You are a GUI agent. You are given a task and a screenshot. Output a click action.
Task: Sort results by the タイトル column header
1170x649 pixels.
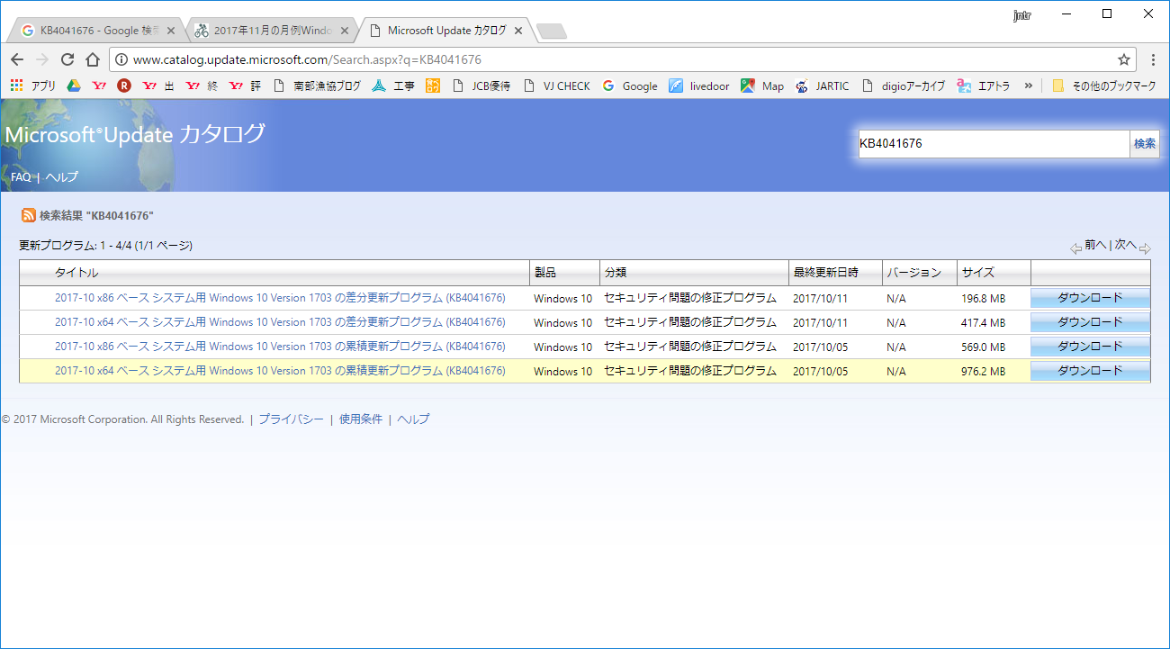pyautogui.click(x=76, y=273)
